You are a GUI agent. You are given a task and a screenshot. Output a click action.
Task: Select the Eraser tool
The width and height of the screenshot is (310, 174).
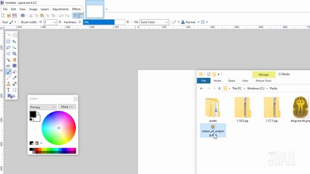(x=15, y=72)
